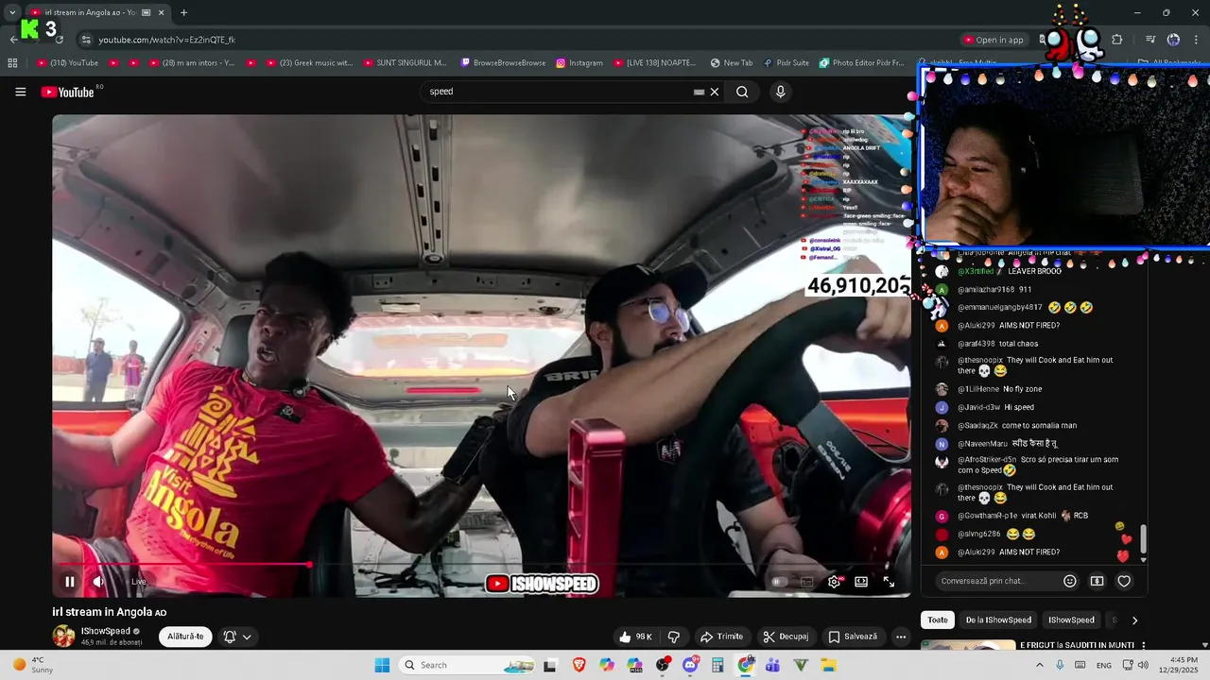The width and height of the screenshot is (1210, 680).
Task: Save the video with Salvează button
Action: (853, 637)
